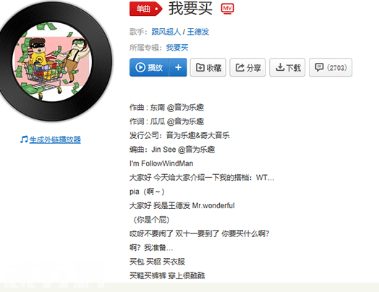This screenshot has height=292, width=379.
Task: Click the red 单曲 tag badge
Action: (146, 9)
